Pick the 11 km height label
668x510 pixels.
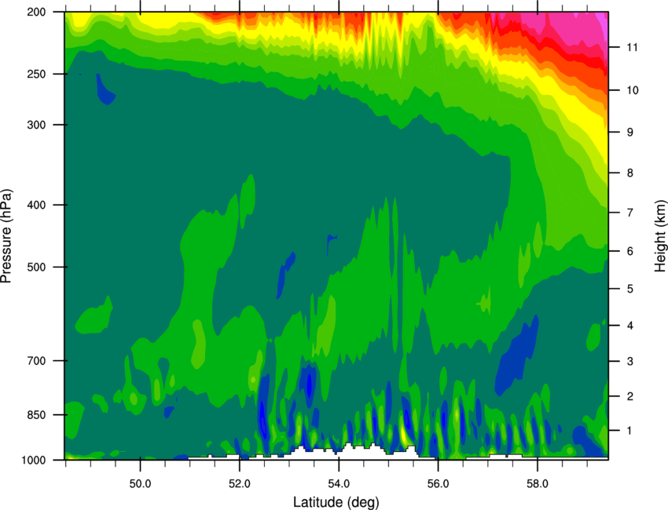632,47
